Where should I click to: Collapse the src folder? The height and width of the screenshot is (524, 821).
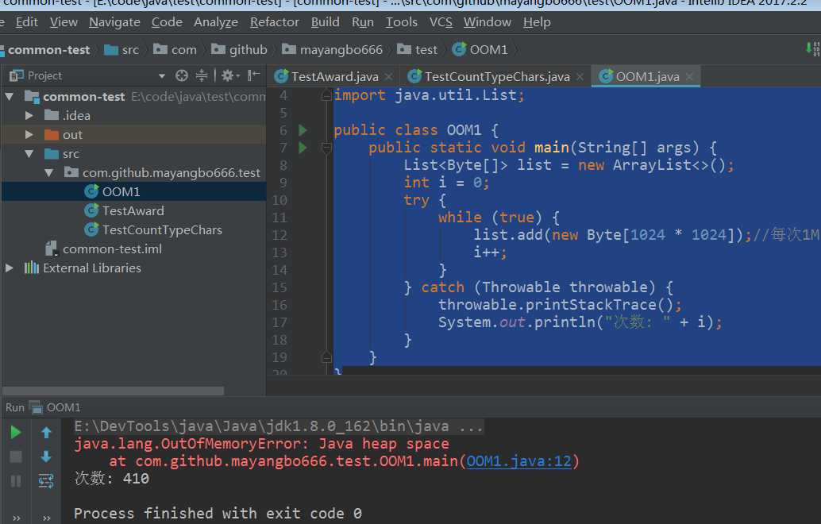29,154
